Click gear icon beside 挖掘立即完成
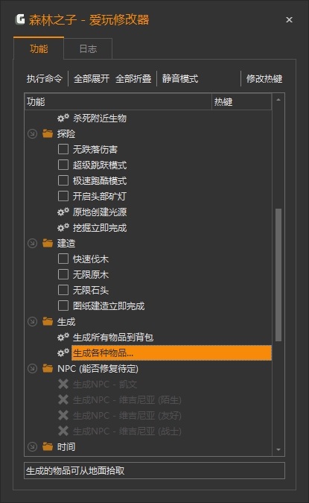Screen dimensions: 309x503 63,228
